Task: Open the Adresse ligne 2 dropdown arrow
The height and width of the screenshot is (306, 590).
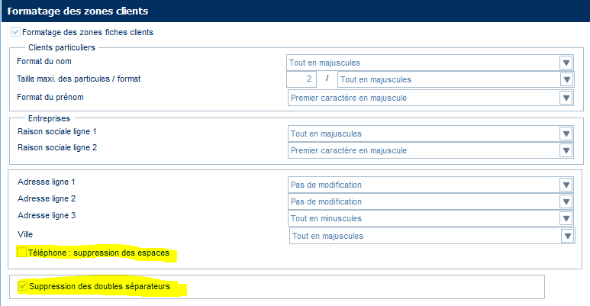Action: coord(566,201)
